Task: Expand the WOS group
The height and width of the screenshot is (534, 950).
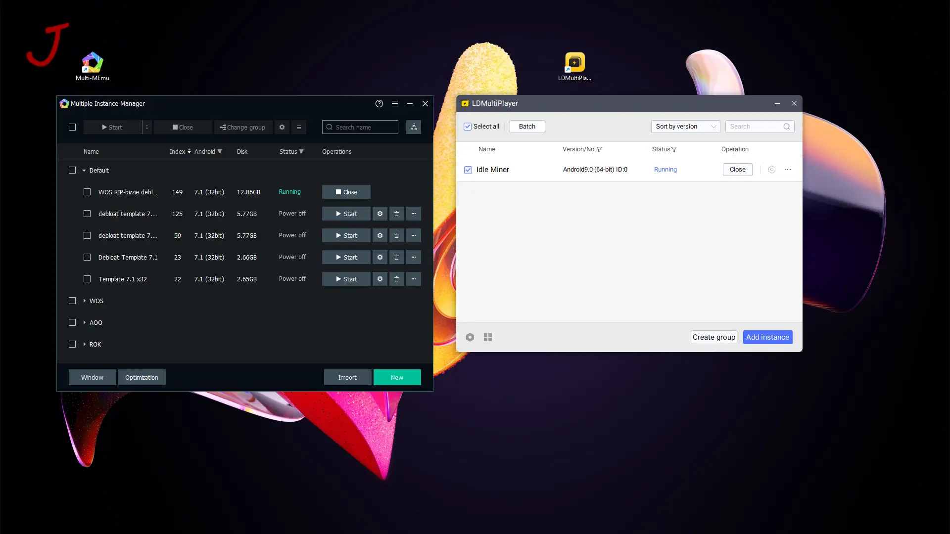Action: point(84,301)
